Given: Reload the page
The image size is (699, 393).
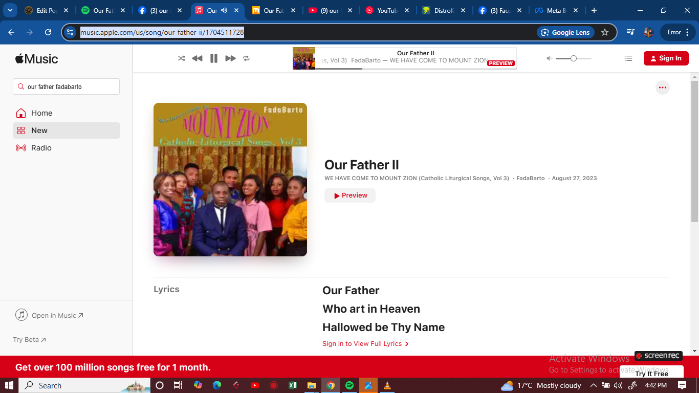Looking at the screenshot, I should point(48,32).
